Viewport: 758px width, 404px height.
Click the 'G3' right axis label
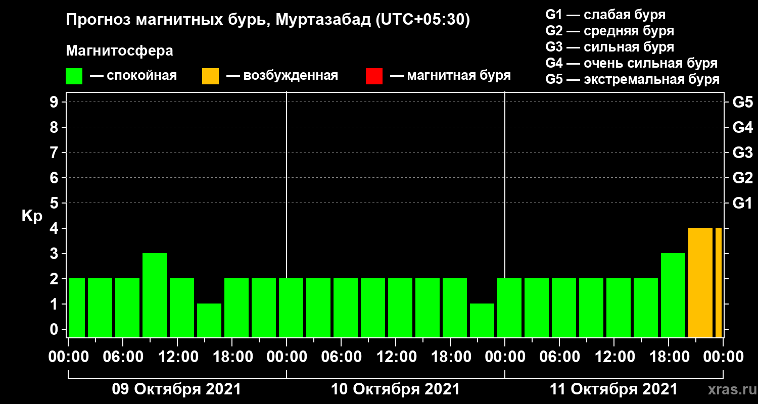[742, 153]
